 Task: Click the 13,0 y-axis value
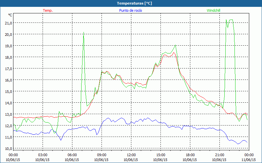point(8,114)
